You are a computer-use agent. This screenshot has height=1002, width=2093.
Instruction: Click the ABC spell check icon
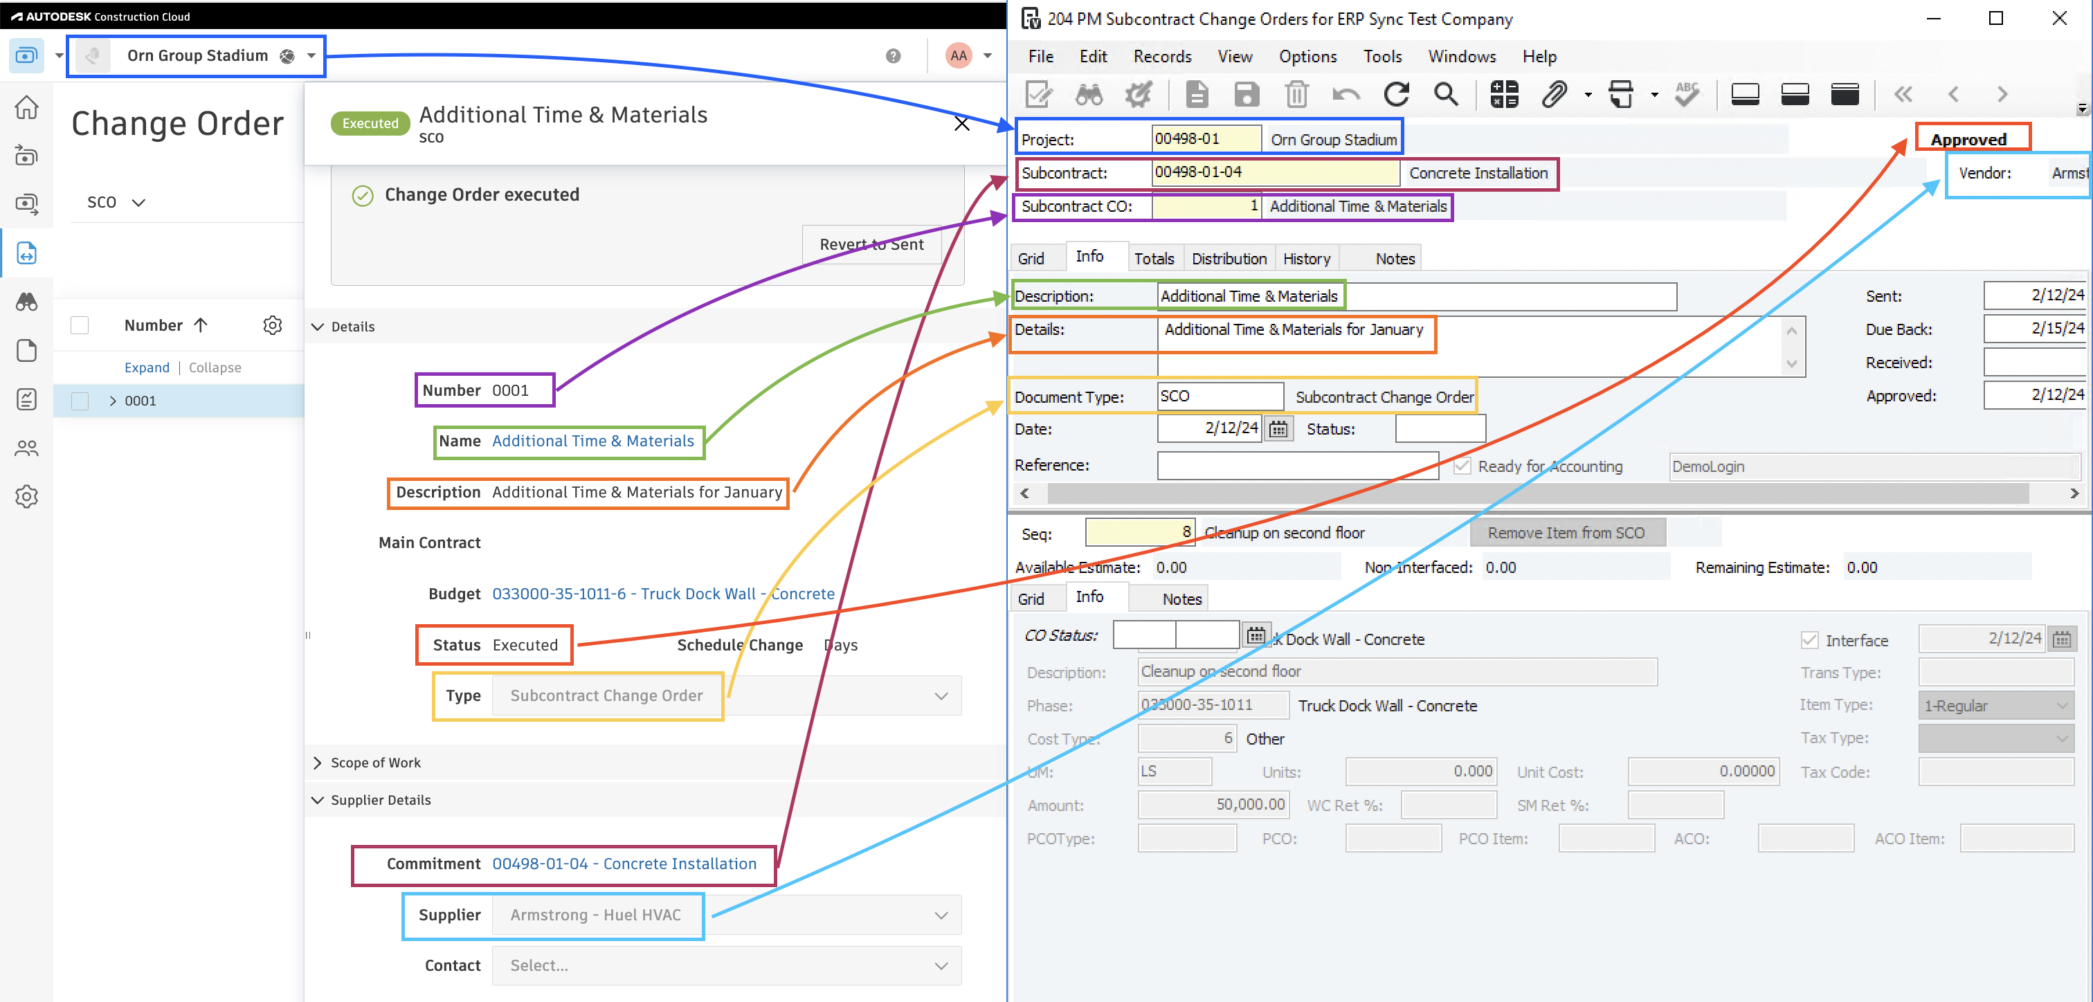pos(1687,94)
